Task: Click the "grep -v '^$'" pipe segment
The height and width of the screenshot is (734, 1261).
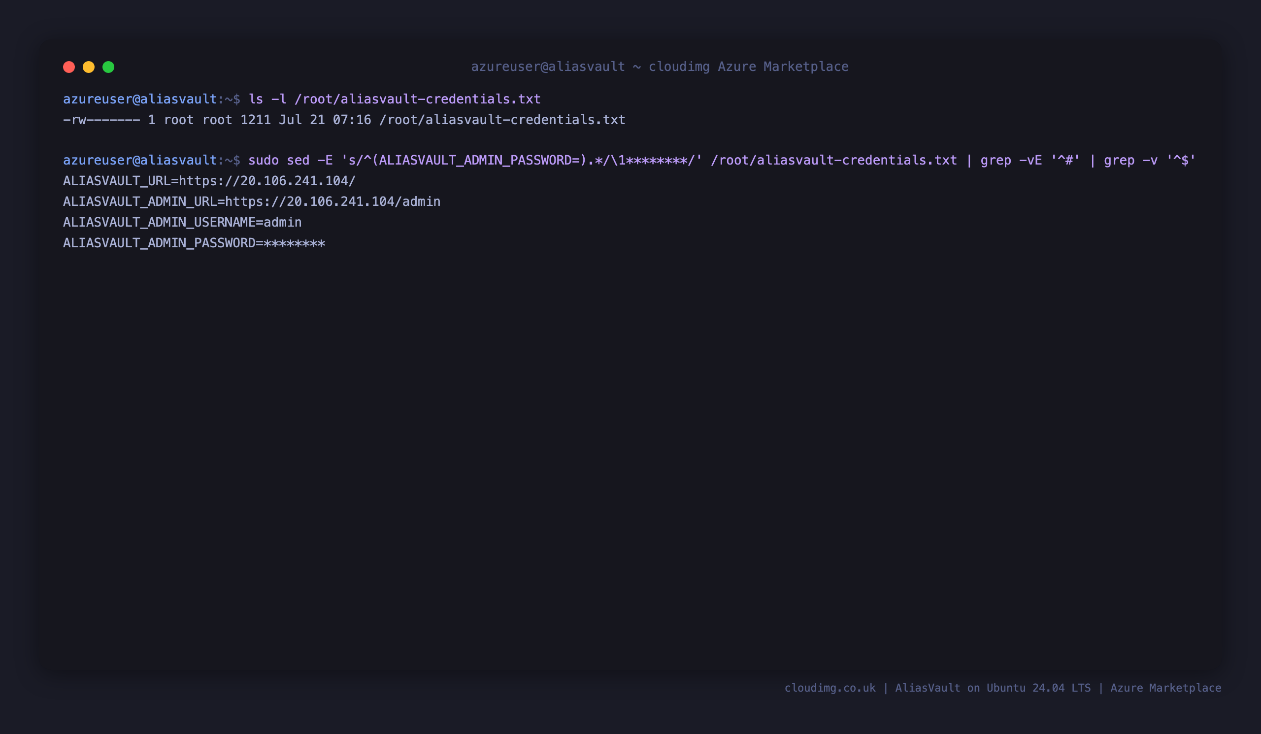Action: coord(1150,160)
